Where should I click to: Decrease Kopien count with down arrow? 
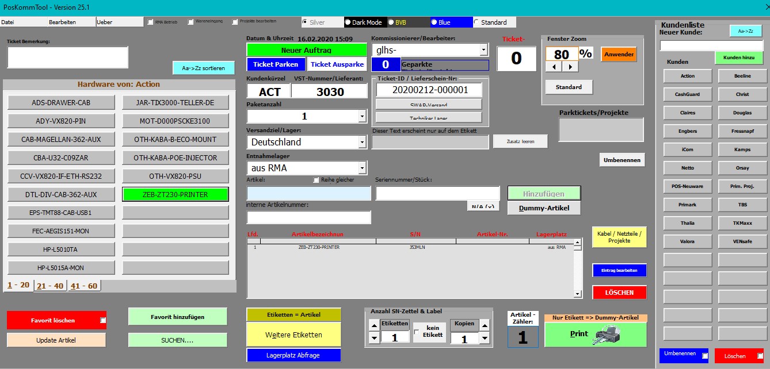(484, 338)
